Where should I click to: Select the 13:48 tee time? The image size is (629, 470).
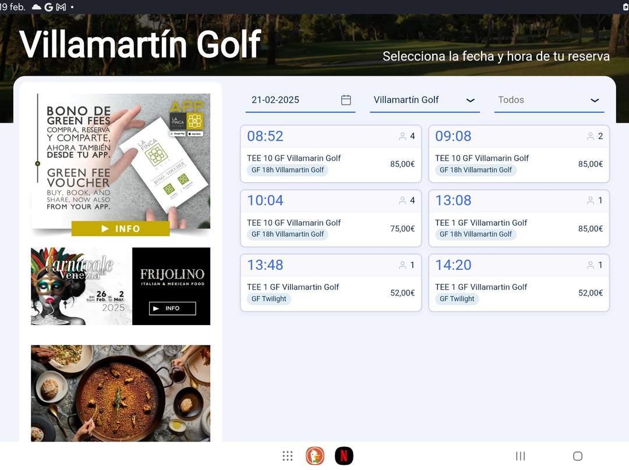pyautogui.click(x=331, y=283)
